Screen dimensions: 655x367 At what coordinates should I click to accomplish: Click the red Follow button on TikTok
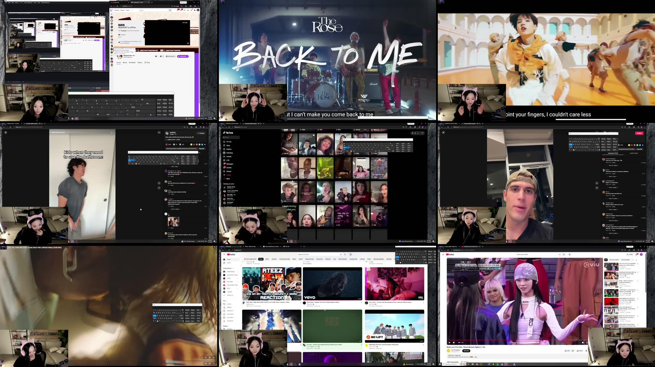[639, 133]
